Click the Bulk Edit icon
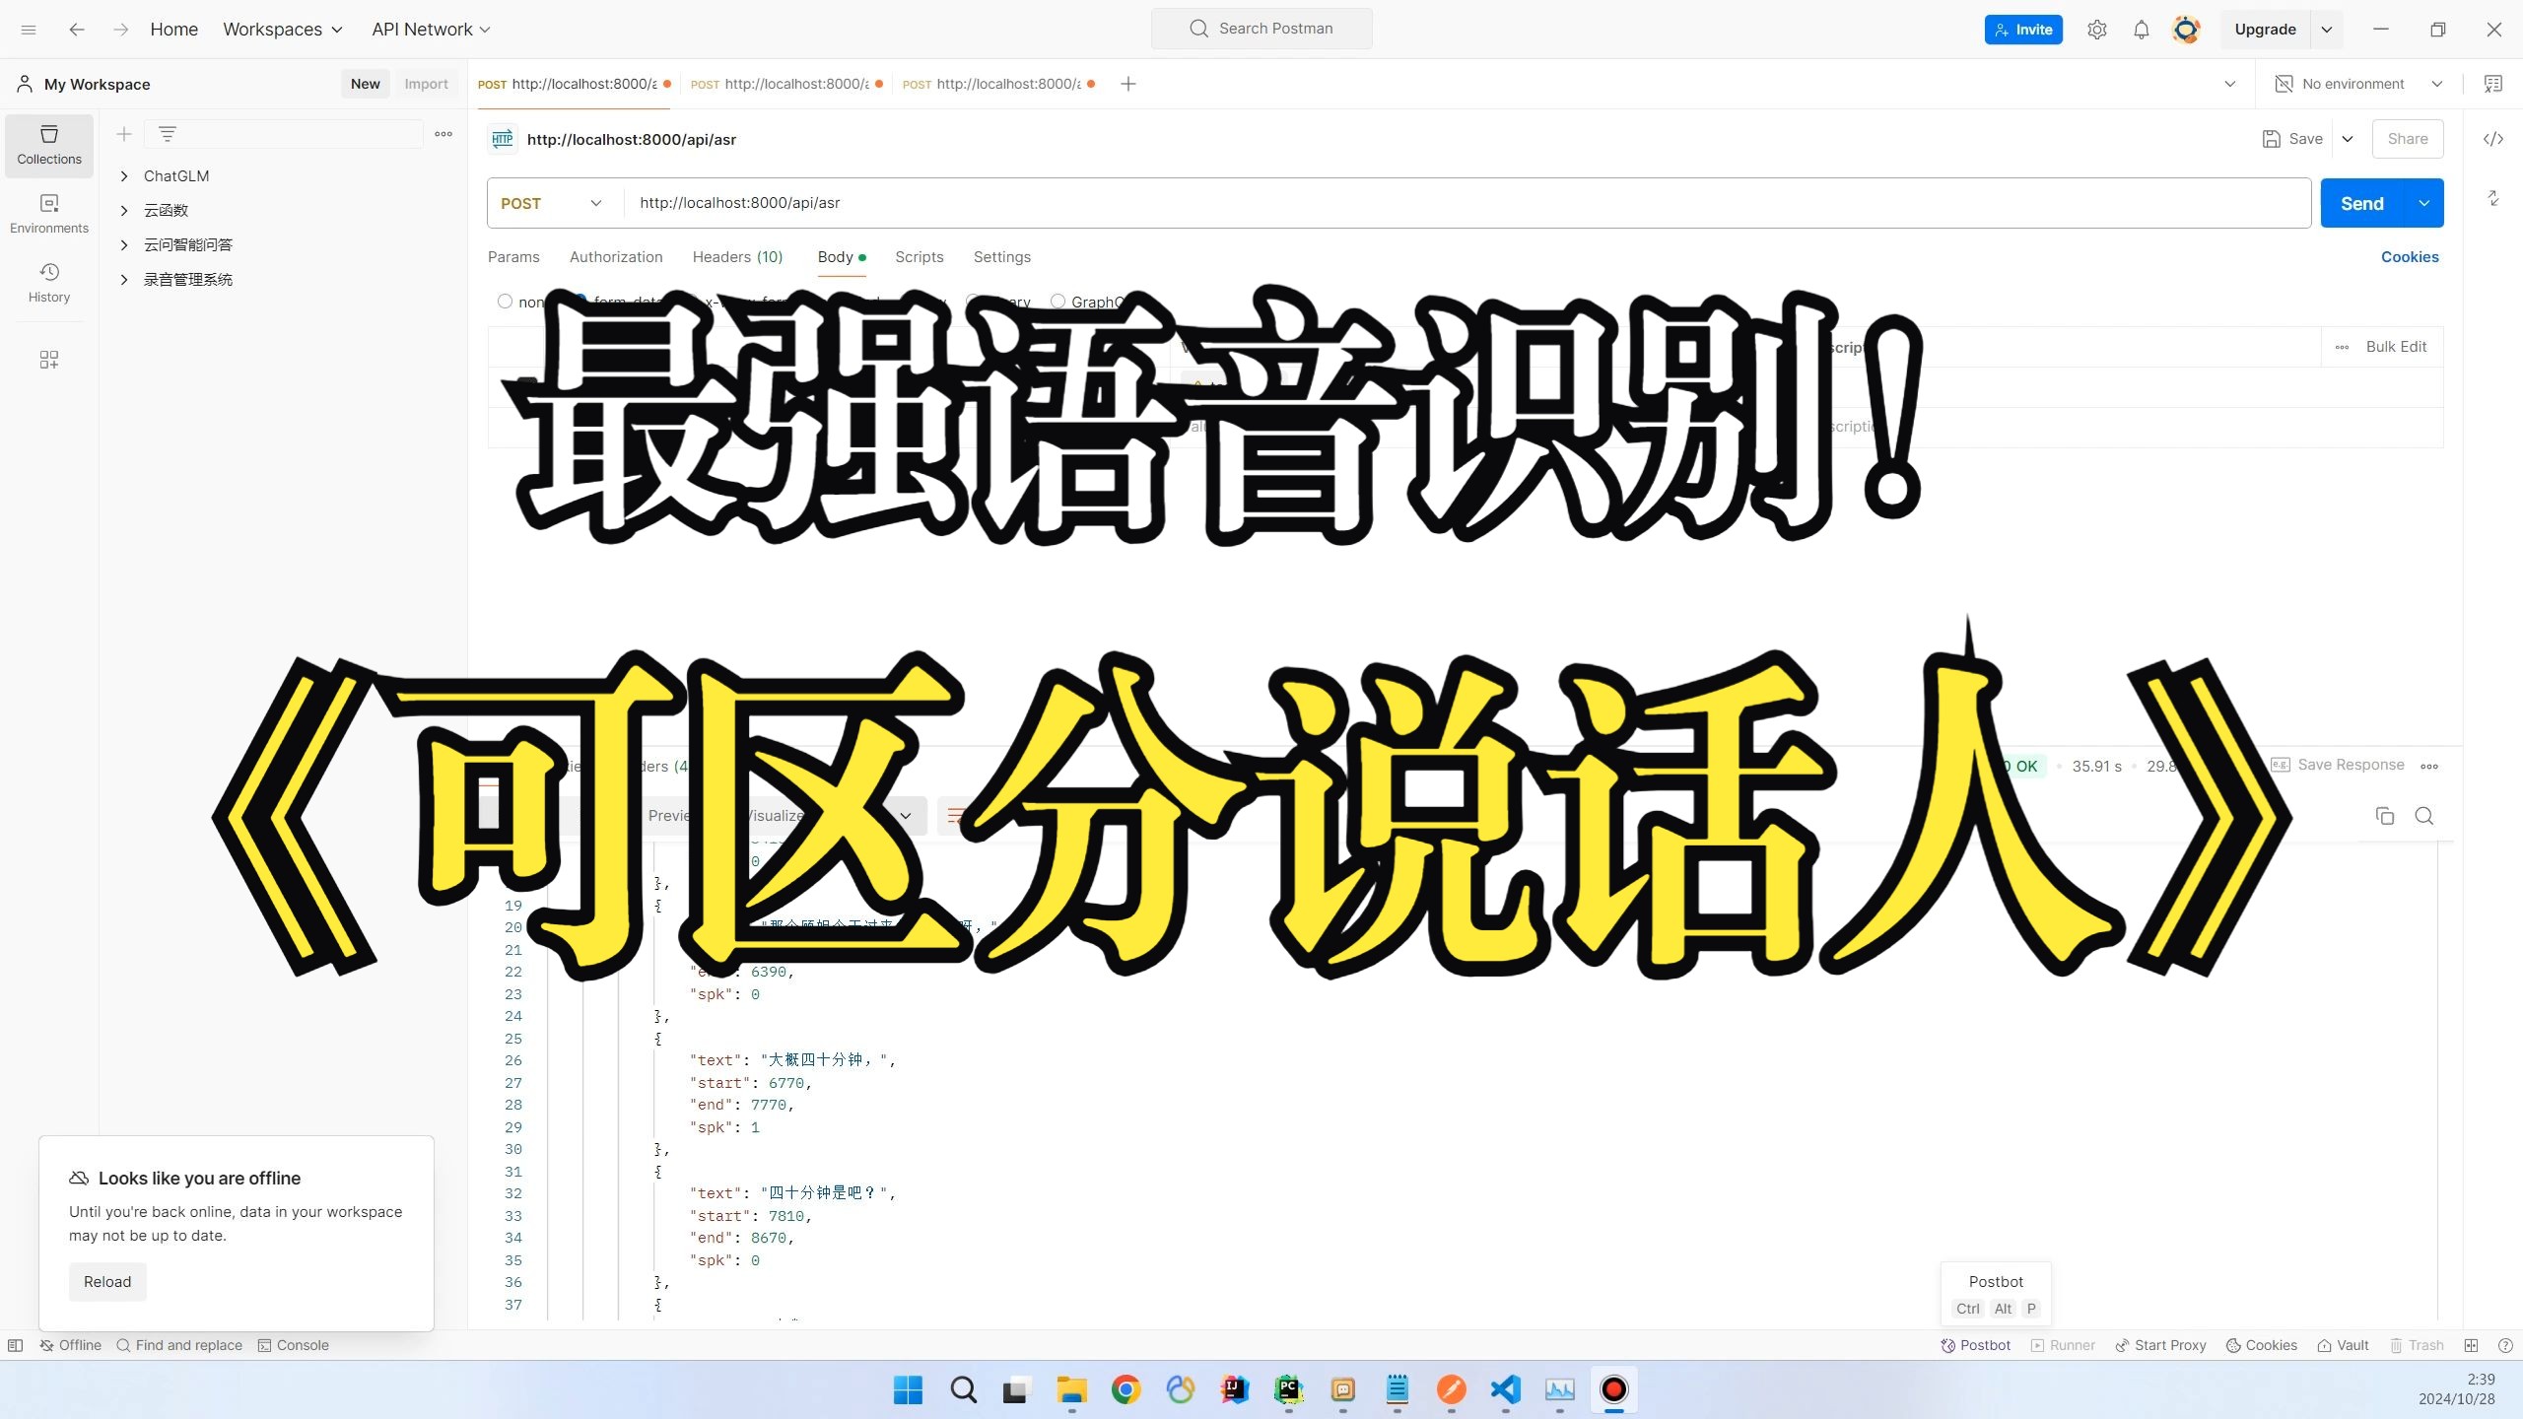This screenshot has width=2523, height=1419. coord(2398,347)
